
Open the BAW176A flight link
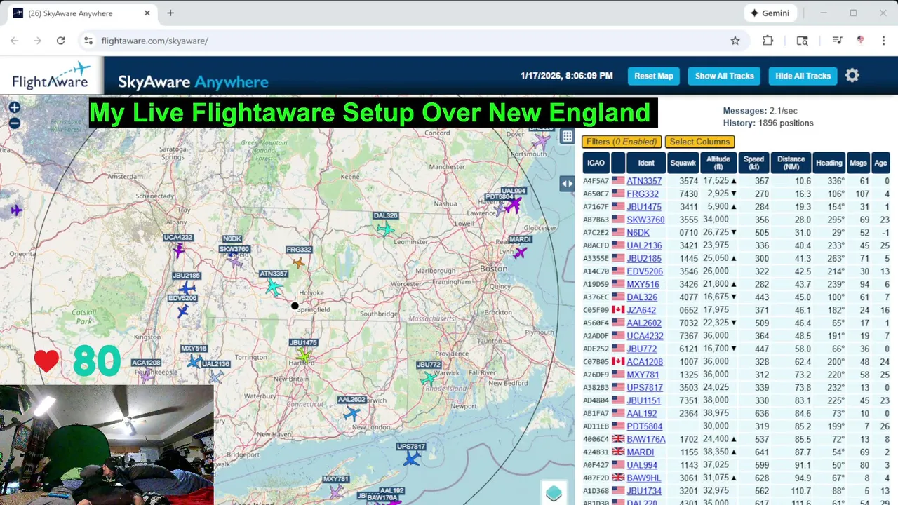tap(645, 439)
